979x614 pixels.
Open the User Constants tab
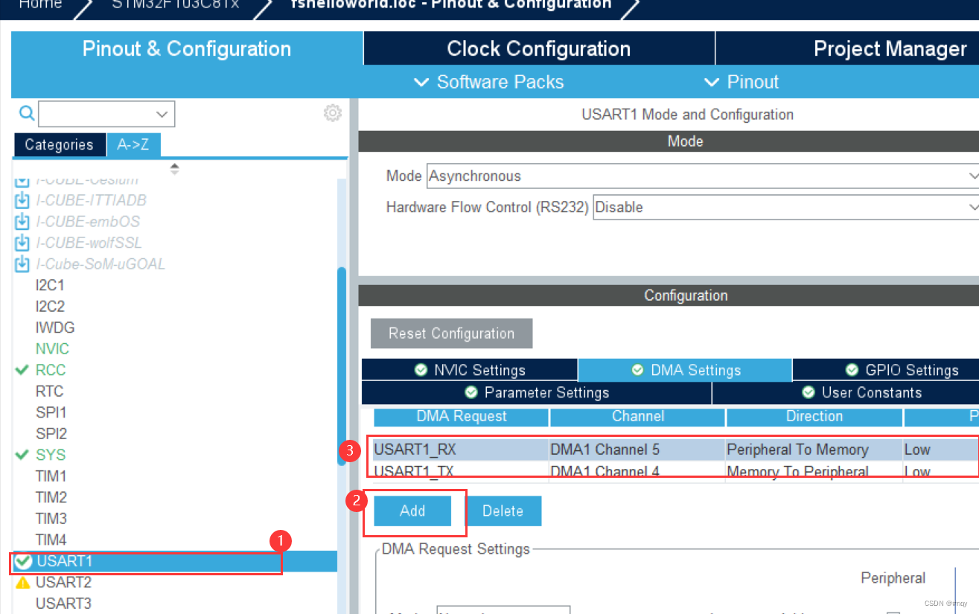846,392
